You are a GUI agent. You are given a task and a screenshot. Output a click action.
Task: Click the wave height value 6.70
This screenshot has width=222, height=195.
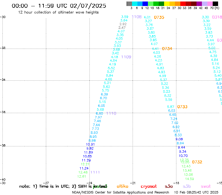[103, 98]
